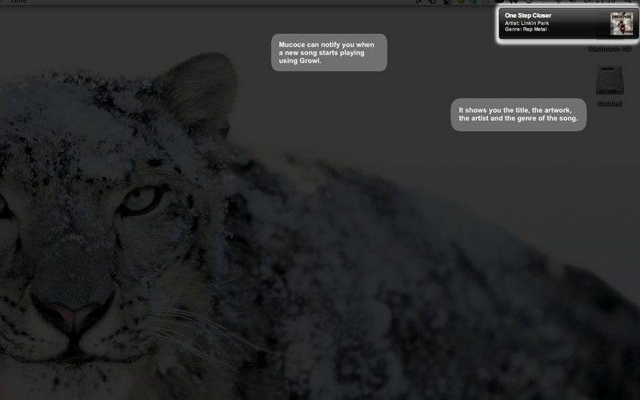
Task: Click the Linkin Park album artwork thumbnail
Action: (x=622, y=24)
